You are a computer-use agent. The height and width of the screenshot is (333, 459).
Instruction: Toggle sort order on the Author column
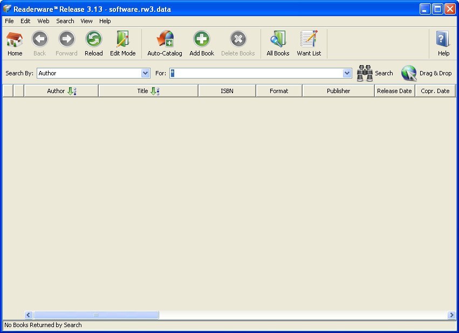pyautogui.click(x=71, y=90)
